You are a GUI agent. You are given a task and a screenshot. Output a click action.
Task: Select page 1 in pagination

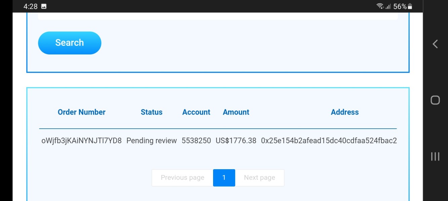(x=224, y=178)
